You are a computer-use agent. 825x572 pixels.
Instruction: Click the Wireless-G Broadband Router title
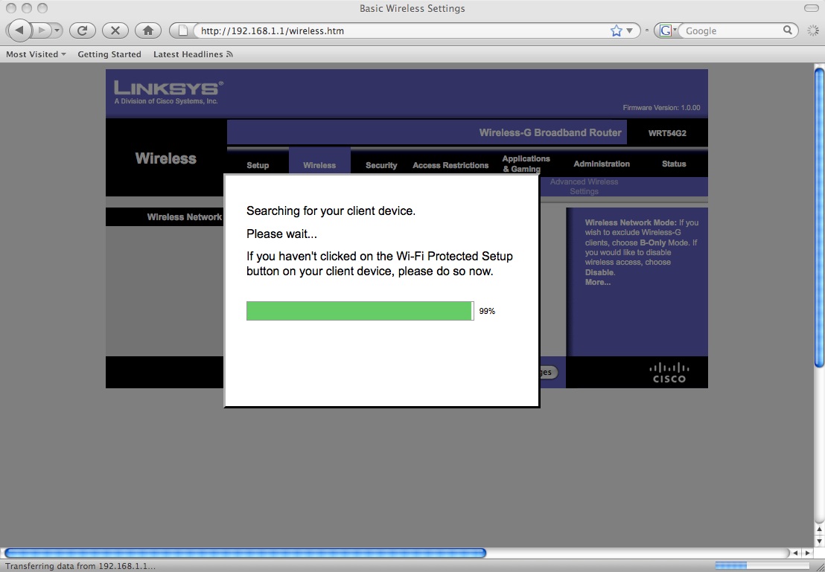pos(550,132)
